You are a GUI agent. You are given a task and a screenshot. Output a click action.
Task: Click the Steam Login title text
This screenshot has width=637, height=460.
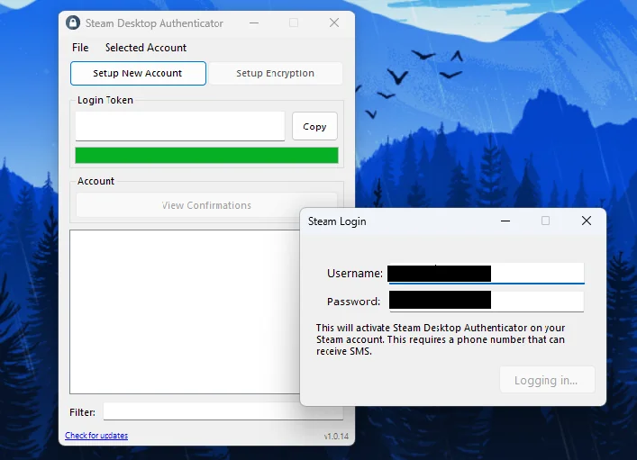coord(337,221)
